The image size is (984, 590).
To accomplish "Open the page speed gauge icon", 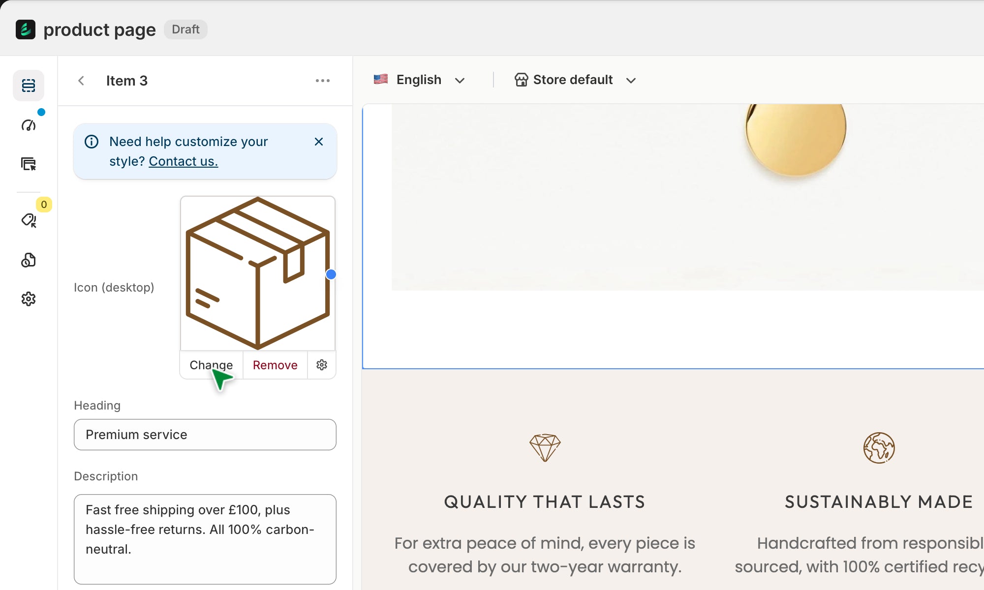I will tap(29, 125).
